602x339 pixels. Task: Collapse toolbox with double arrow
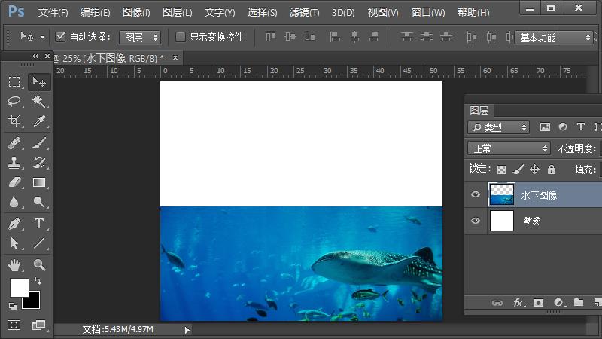click(35, 56)
